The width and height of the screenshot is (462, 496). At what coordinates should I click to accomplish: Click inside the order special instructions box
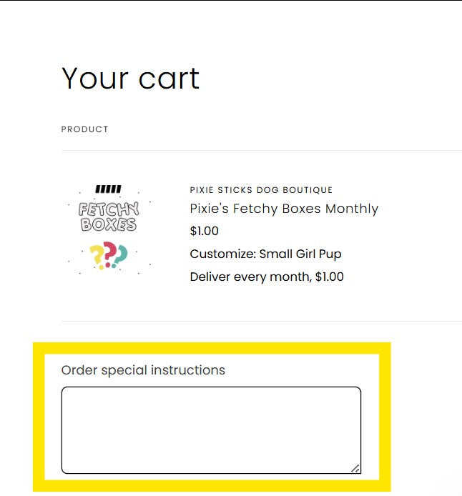click(x=211, y=429)
